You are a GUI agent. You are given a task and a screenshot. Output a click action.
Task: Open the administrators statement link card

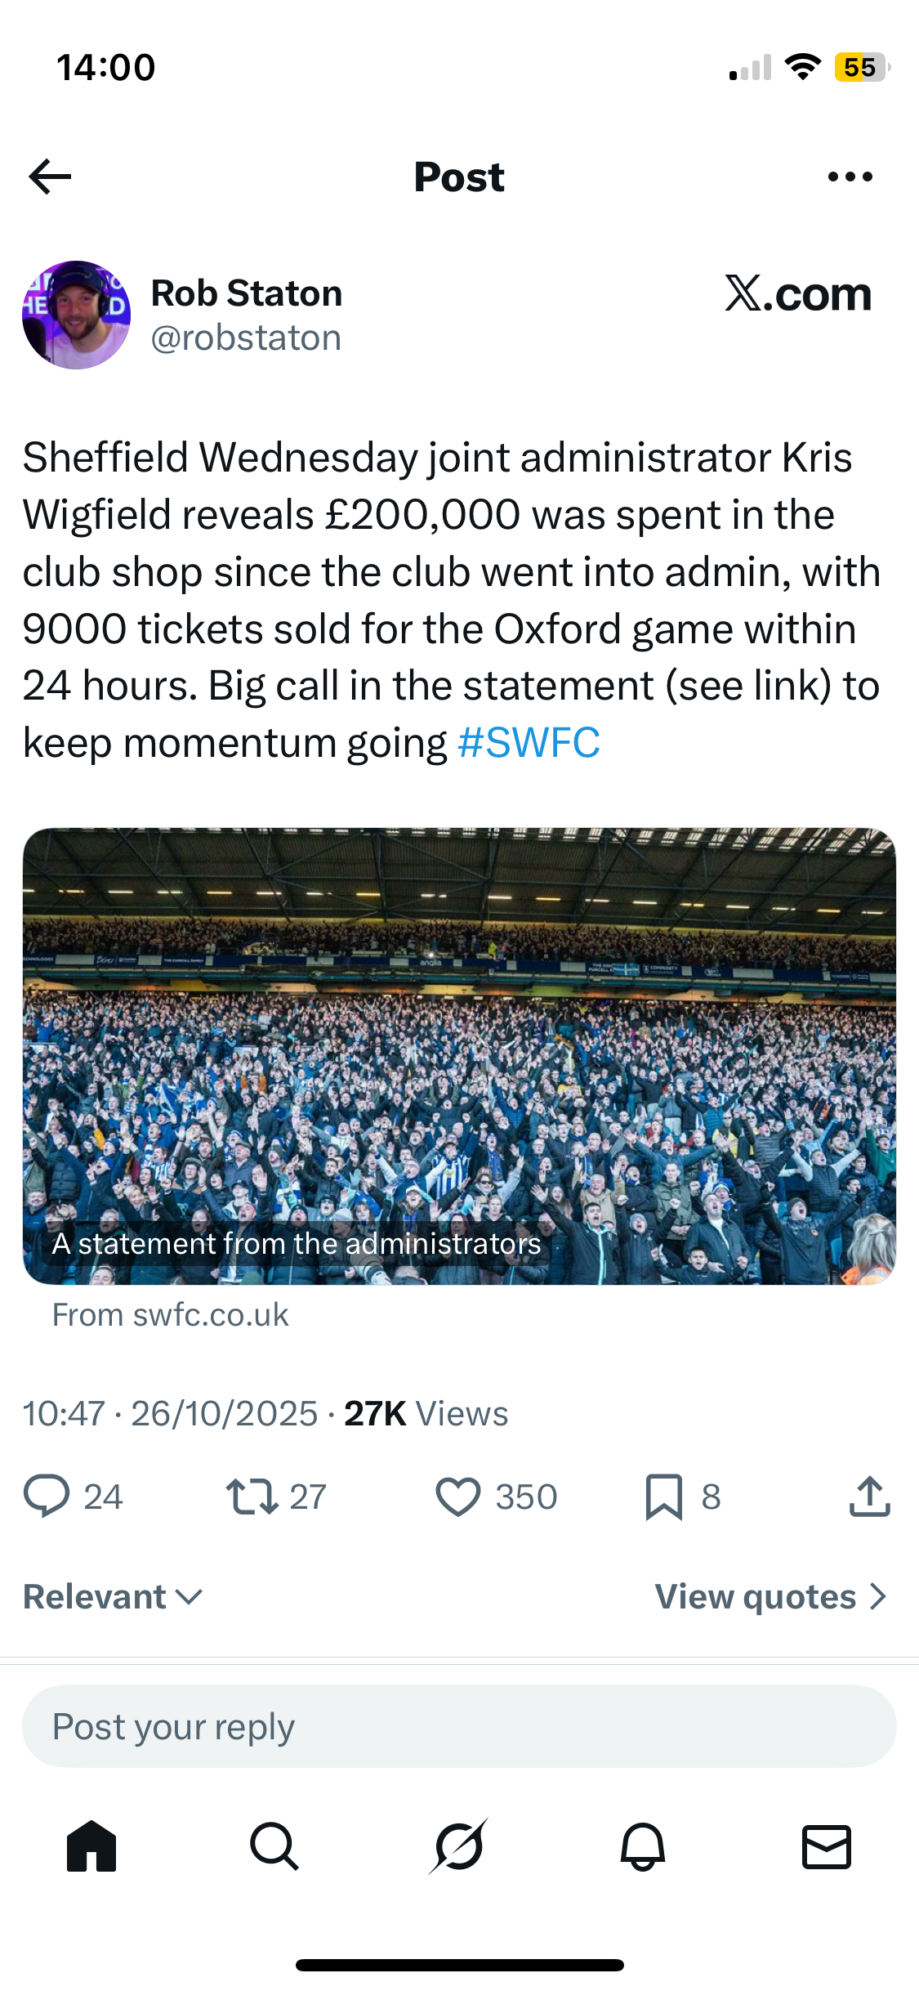(x=459, y=1056)
